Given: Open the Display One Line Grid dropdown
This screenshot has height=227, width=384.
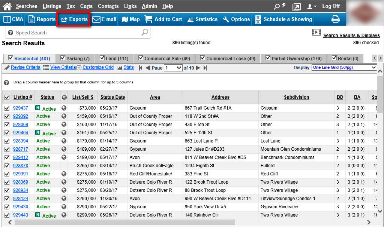Looking at the screenshot, I should click(x=344, y=67).
